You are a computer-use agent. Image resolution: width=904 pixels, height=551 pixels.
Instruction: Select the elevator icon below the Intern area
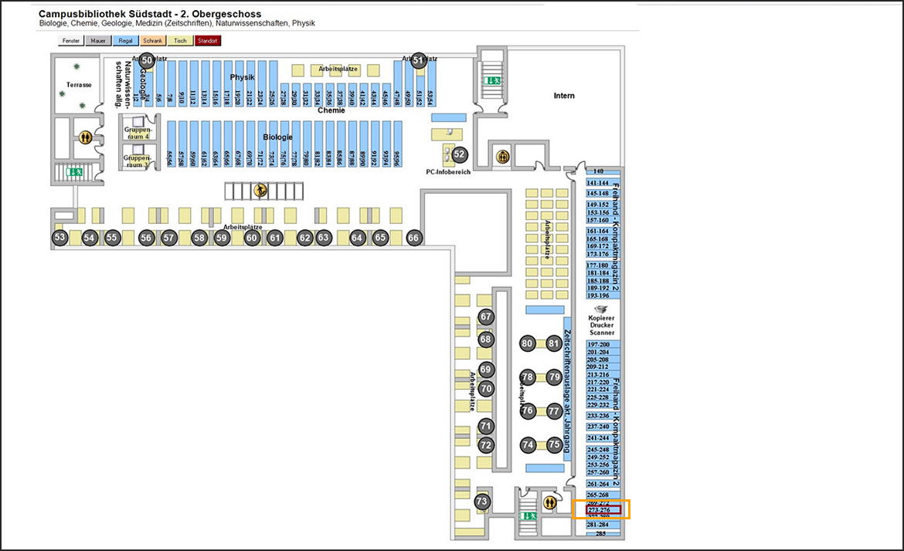click(503, 156)
